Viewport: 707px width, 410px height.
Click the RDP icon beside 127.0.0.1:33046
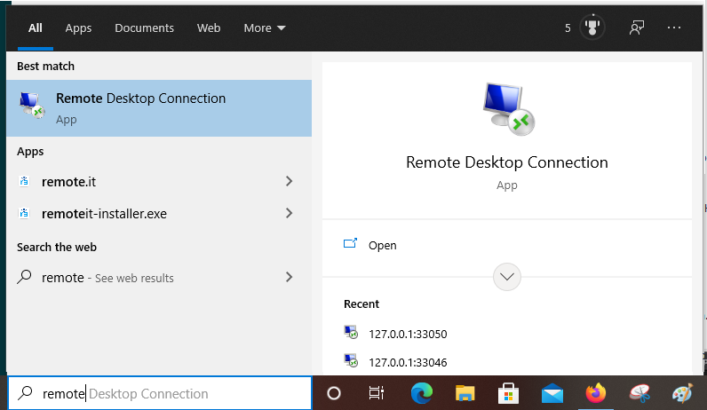(x=351, y=360)
